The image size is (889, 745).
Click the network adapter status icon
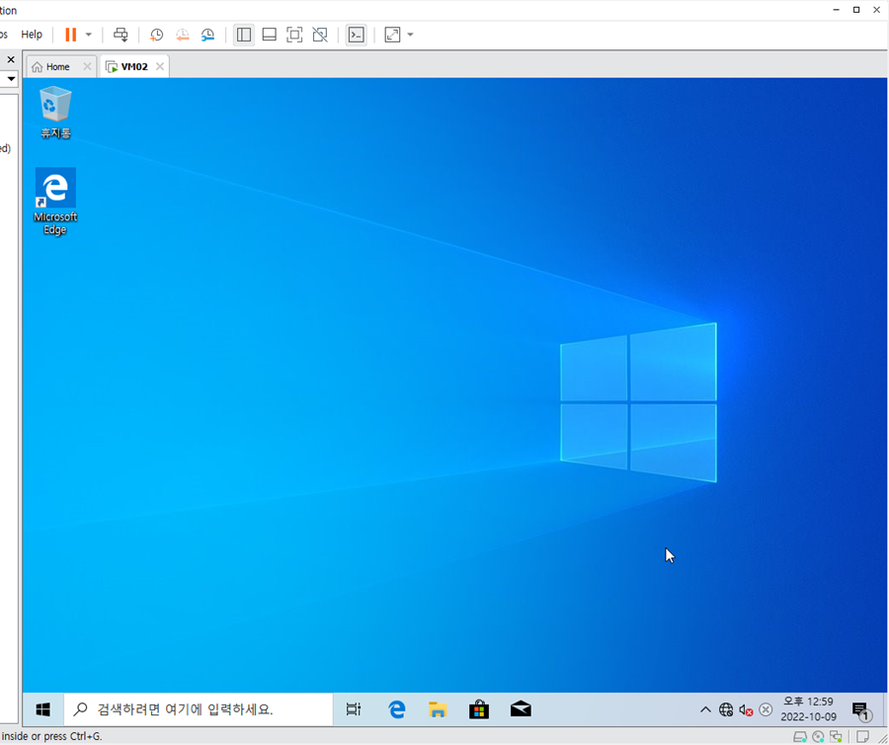(836, 736)
